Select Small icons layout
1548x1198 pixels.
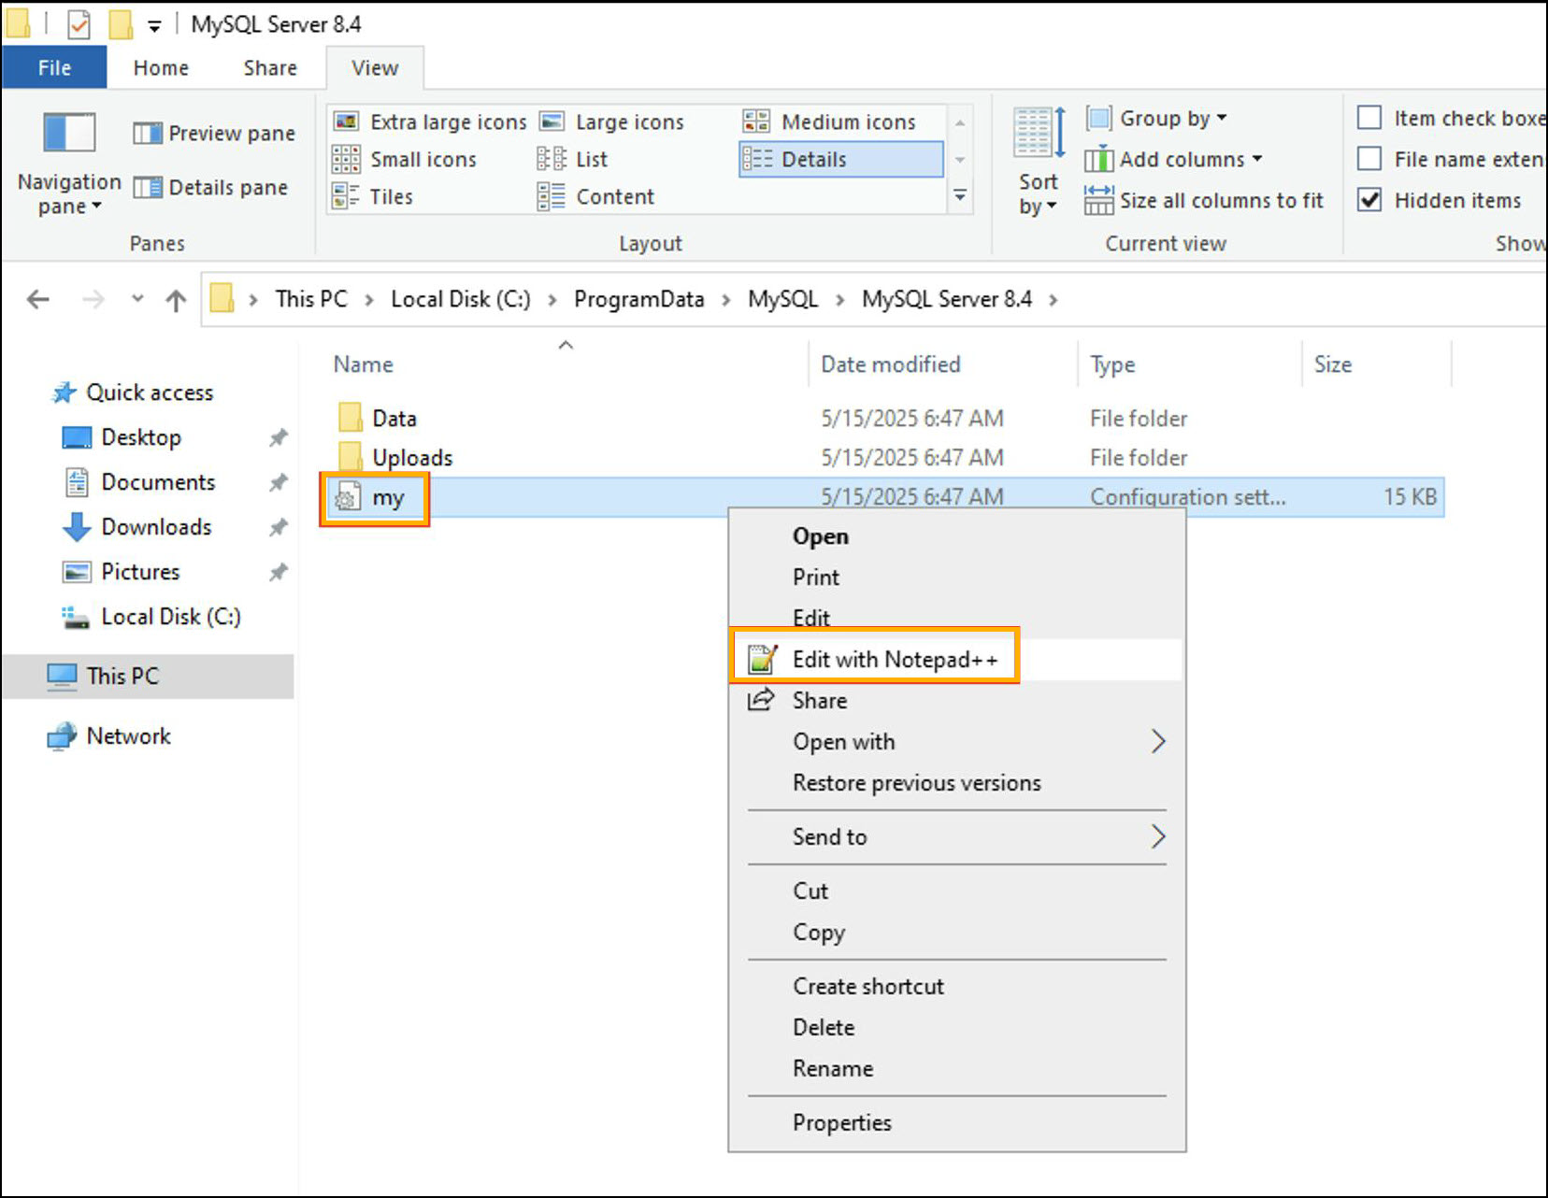click(405, 160)
